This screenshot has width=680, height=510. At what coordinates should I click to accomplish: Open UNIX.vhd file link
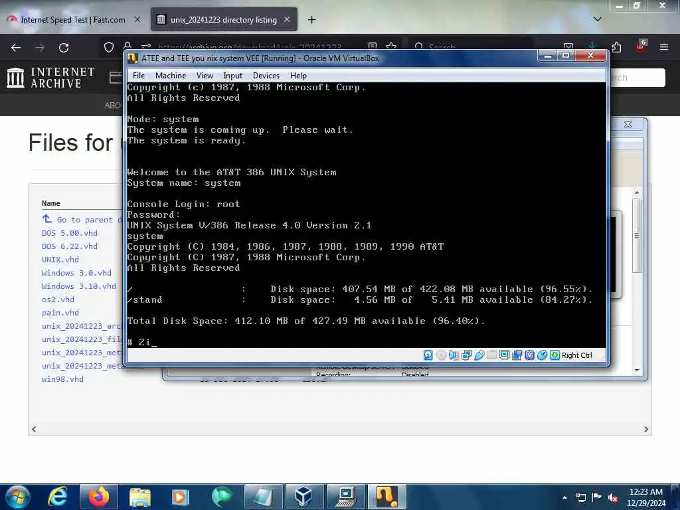[60, 260]
